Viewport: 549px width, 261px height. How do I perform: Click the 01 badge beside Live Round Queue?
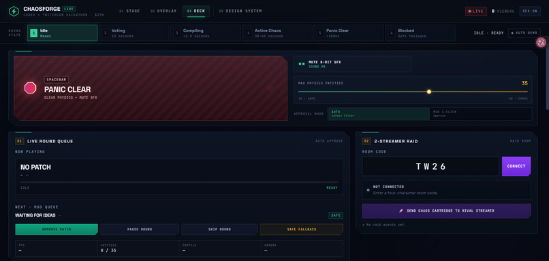coord(19,141)
